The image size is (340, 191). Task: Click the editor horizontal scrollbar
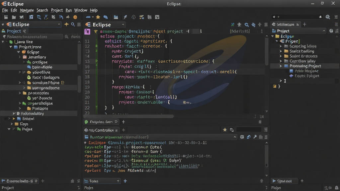click(129, 116)
